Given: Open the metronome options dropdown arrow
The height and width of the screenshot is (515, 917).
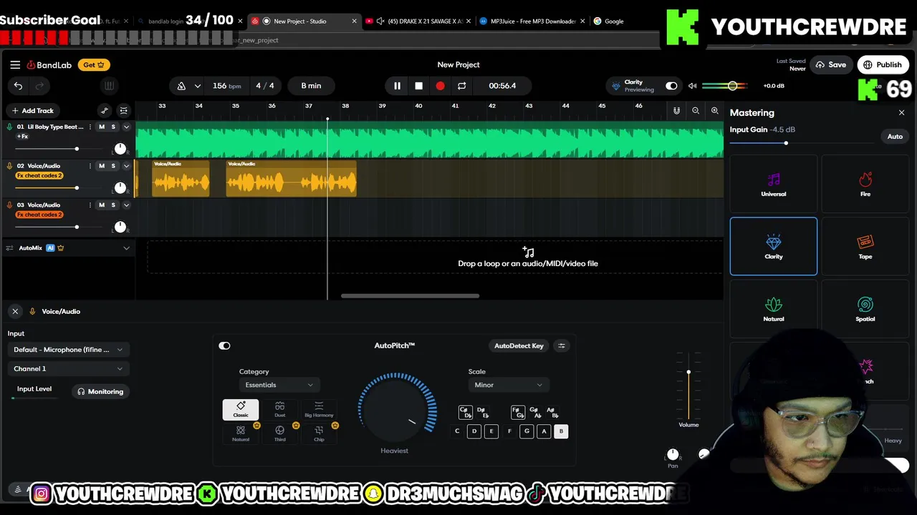Looking at the screenshot, I should pyautogui.click(x=197, y=86).
